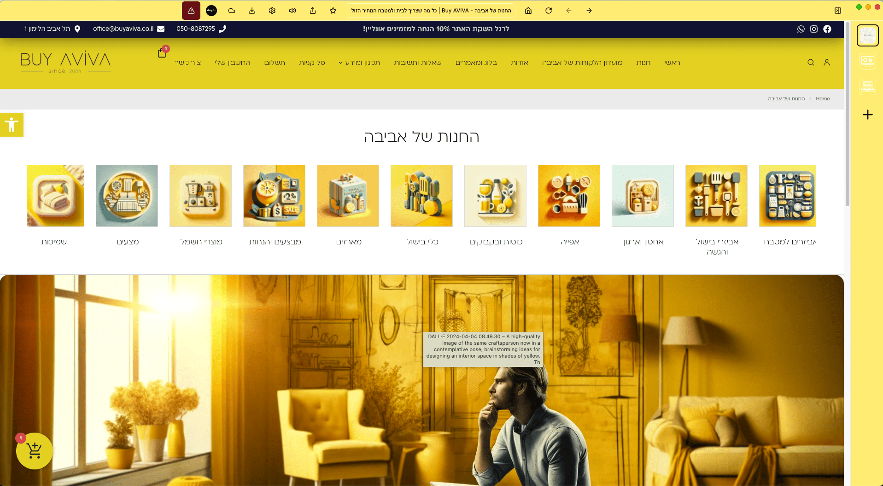Viewport: 883px width, 486px height.
Task: Toggle the browser sidebar panel icon
Action: [x=838, y=11]
